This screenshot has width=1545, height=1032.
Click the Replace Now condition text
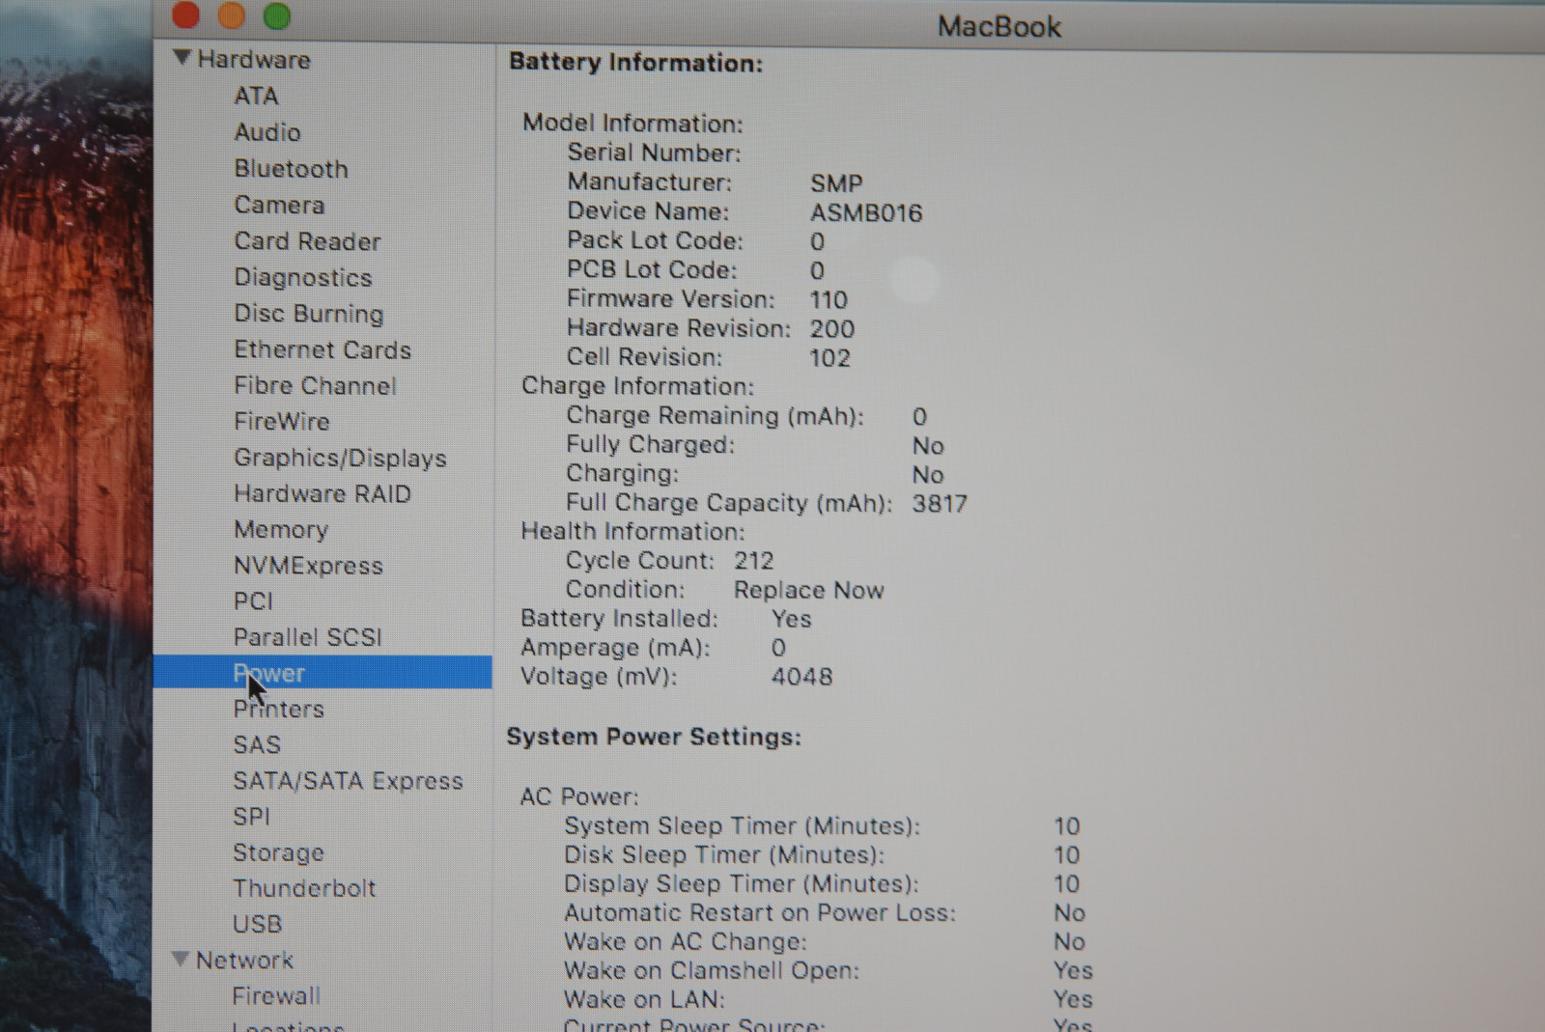coord(808,590)
